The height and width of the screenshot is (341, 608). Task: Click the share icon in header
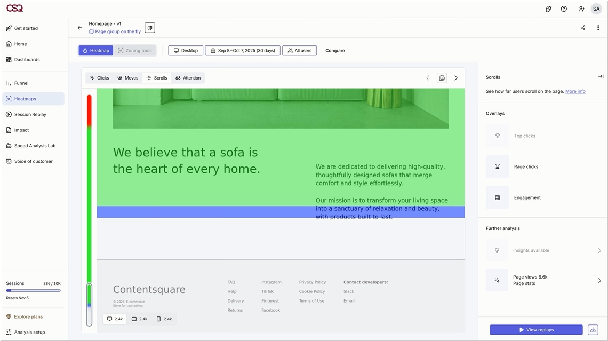583,28
